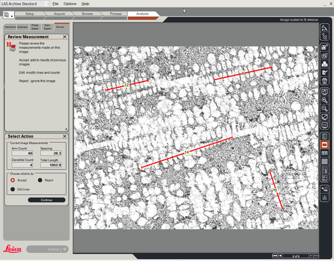Go to the Acquire workflow step
The width and height of the screenshot is (334, 261).
tap(59, 14)
